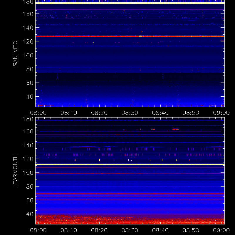Screen dimensions: 235x235
Task: Pick the 80 tick label on Learmonth plot
Action: coord(30,187)
